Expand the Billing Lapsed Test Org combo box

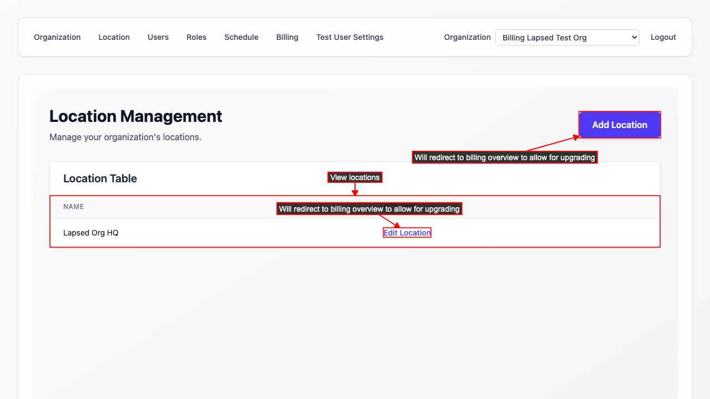[567, 37]
